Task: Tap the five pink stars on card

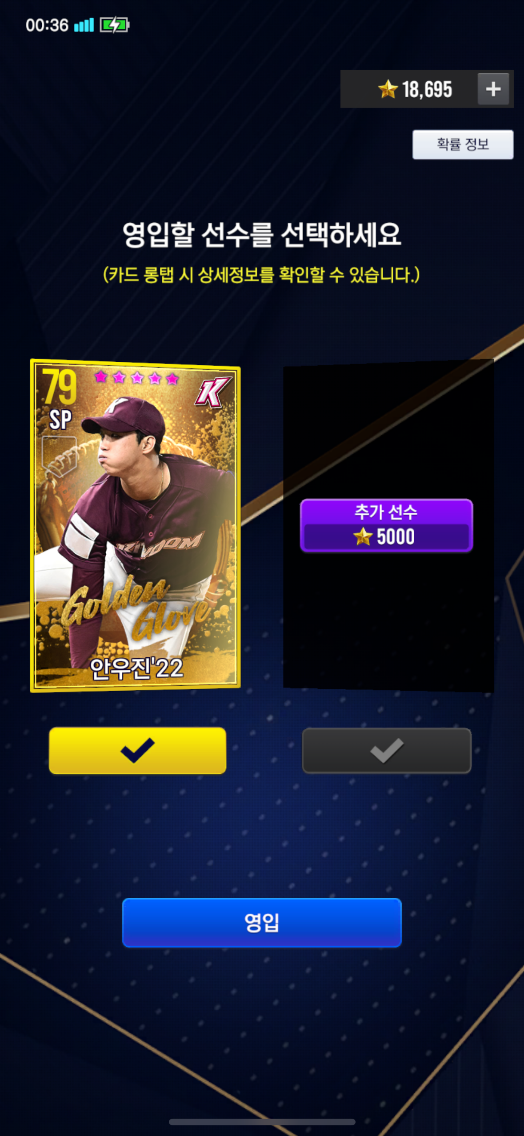Action: [x=136, y=378]
